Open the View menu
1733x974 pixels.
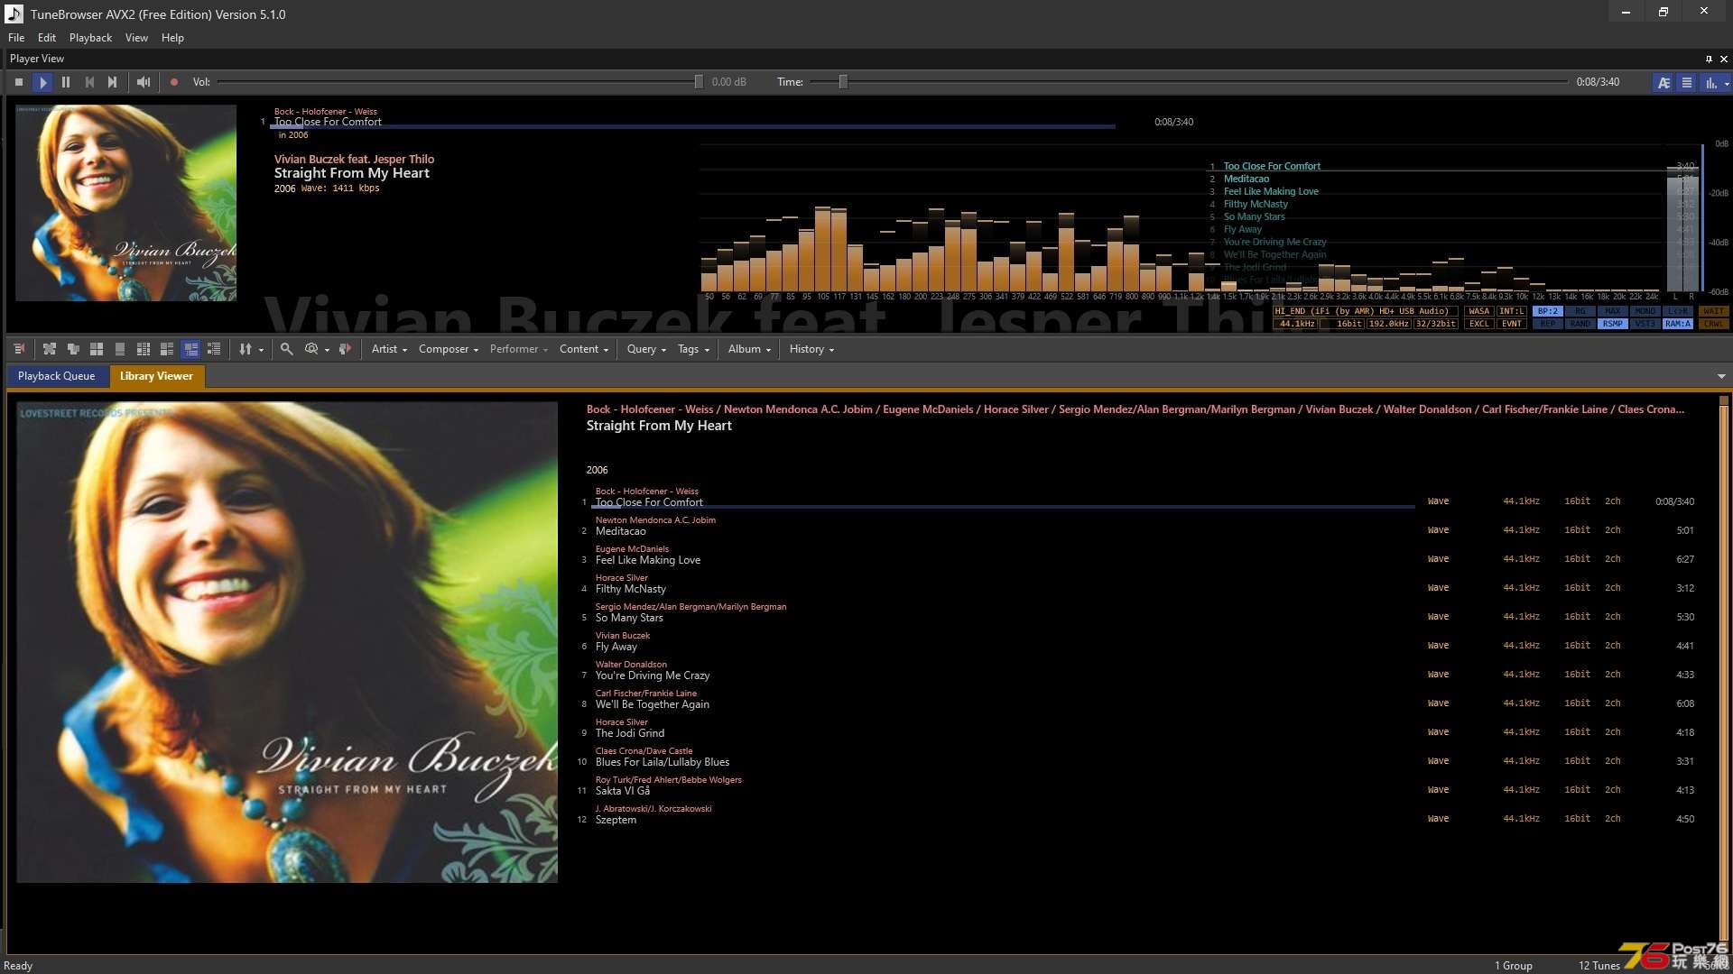tap(136, 38)
